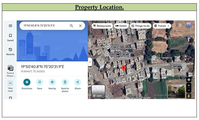Share the pinned location
Screen dimensions: 199x120
click(x=78, y=84)
